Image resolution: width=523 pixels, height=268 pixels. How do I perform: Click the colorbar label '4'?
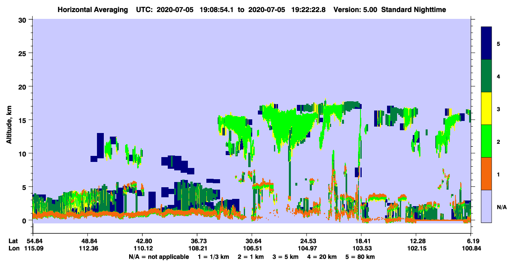pyautogui.click(x=498, y=76)
